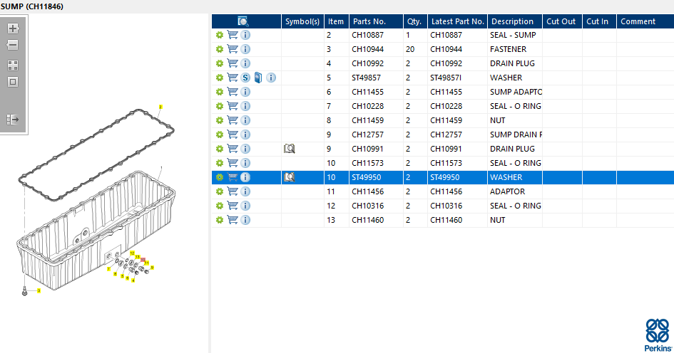
Task: Click the search icon in table header
Action: 243,21
